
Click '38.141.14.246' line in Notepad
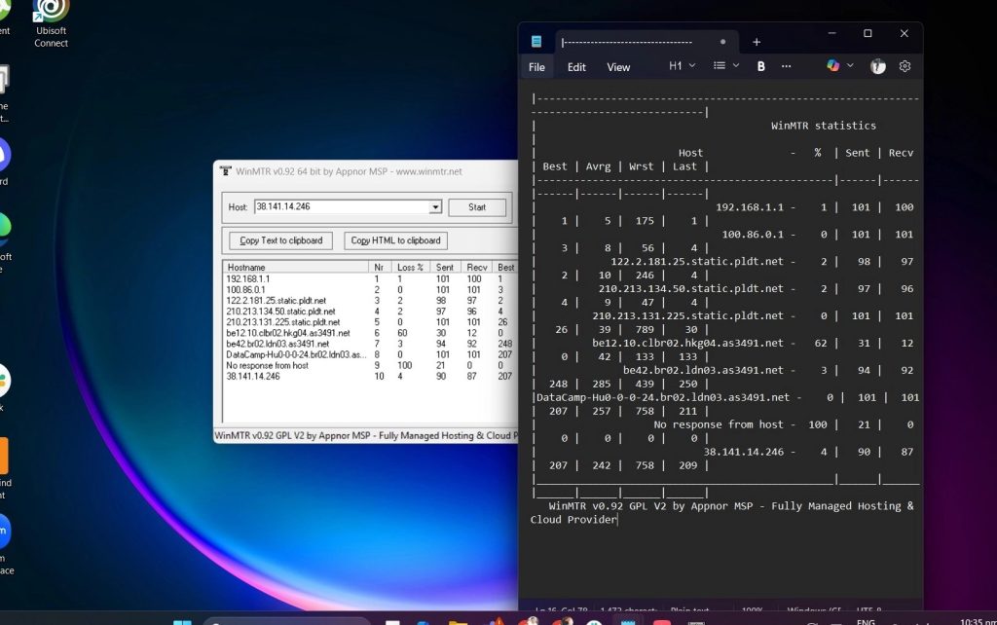pyautogui.click(x=743, y=452)
